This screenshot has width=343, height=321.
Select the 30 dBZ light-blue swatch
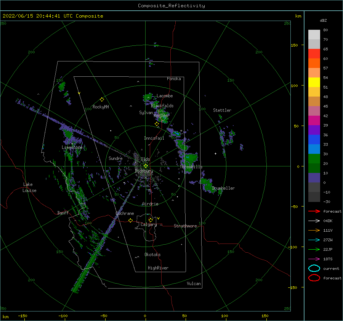(x=314, y=149)
